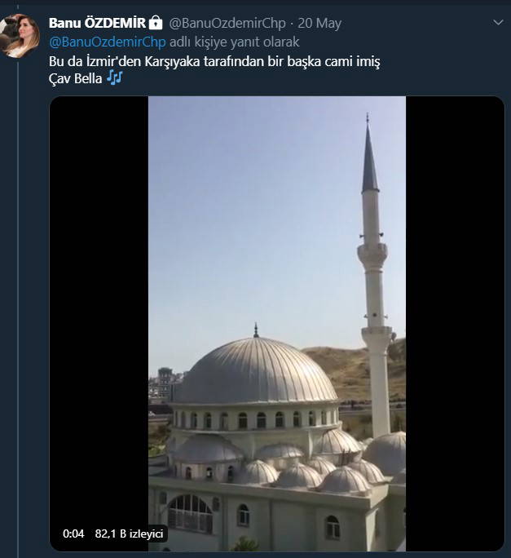
Task: Click the '82,1 B izleyici' view count
Action: click(x=130, y=534)
